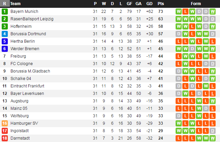
Task: Select the Borussia M.Gladbach team name
Action: (x=30, y=71)
